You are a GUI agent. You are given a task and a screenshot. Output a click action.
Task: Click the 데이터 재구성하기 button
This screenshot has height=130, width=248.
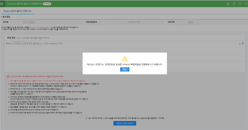(125, 124)
